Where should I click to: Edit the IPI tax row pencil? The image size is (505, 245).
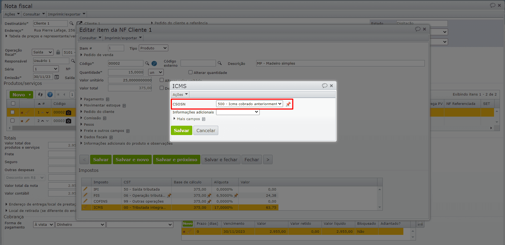pyautogui.click(x=85, y=189)
